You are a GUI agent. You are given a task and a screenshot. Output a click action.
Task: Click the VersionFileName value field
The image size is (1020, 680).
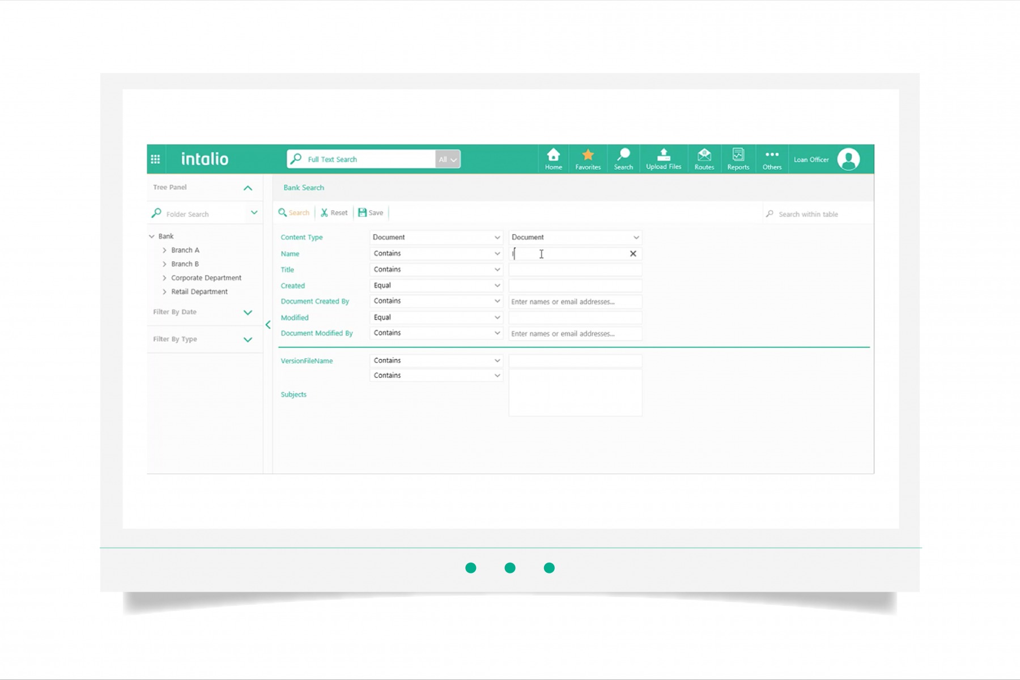pos(575,360)
